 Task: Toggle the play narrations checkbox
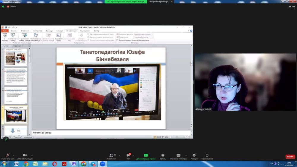88,34
